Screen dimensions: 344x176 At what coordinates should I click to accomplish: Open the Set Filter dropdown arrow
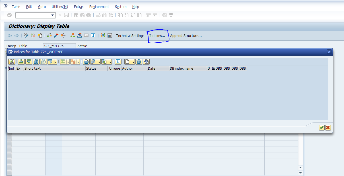point(55,62)
